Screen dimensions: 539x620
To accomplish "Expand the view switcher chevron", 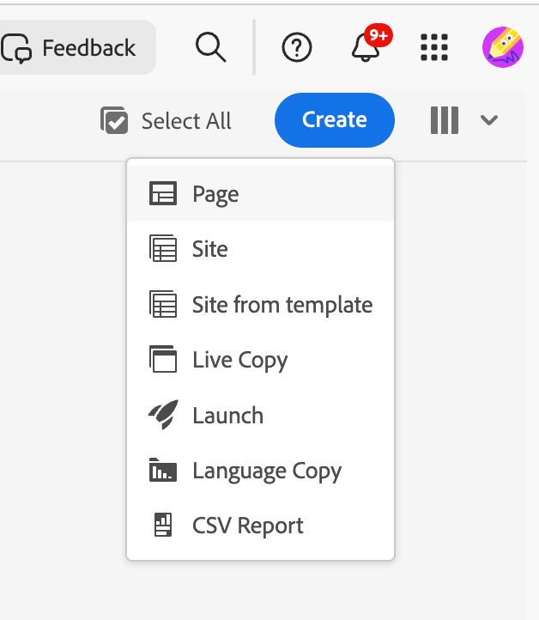I will click(489, 120).
